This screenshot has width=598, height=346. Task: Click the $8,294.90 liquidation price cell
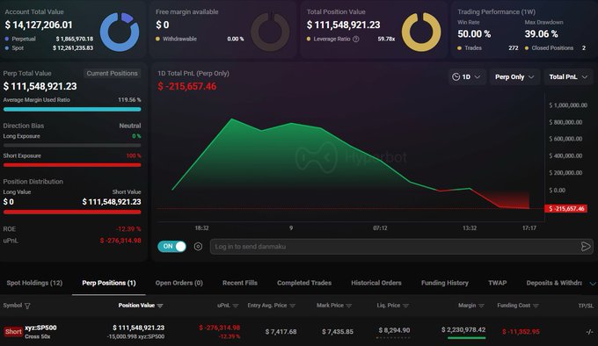point(394,330)
